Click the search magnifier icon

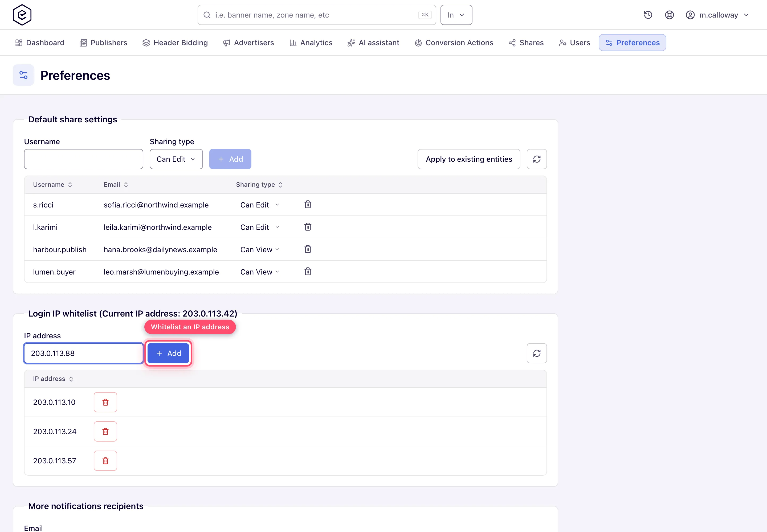point(207,15)
